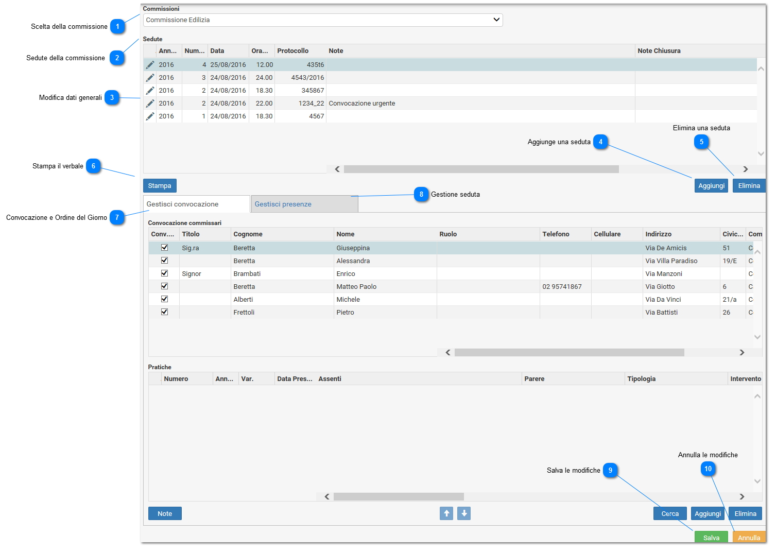Select address cell 'Via Villa Paradiso'
Viewport: 776px width, 552px height.
pyautogui.click(x=681, y=261)
